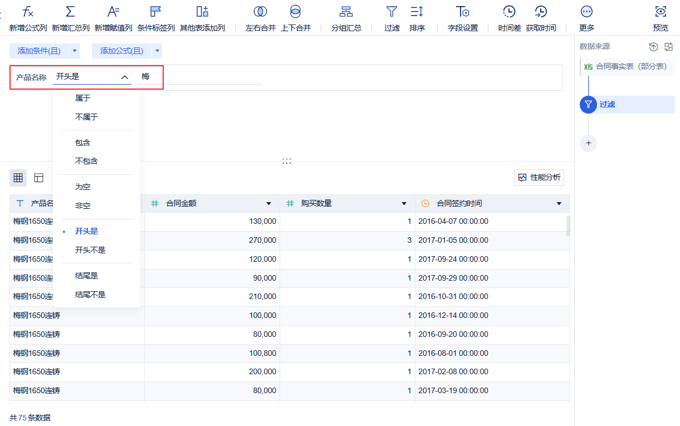
Task: Open dropdown arrow next to 添加条件(且)
Action: tap(75, 51)
